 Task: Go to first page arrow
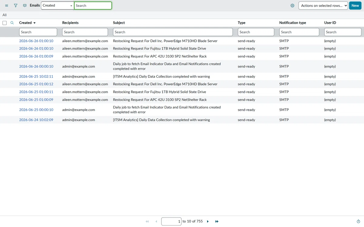tap(147, 222)
